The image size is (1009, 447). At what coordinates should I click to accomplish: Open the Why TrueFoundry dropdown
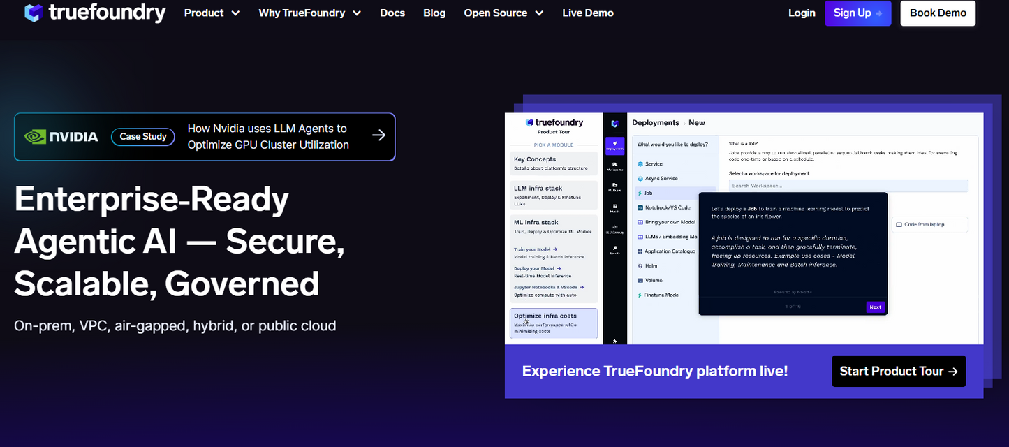coord(309,13)
